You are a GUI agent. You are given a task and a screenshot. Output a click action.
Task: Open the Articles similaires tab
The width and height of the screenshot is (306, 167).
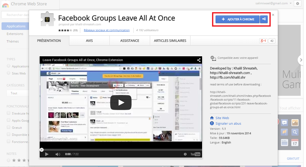click(x=170, y=41)
